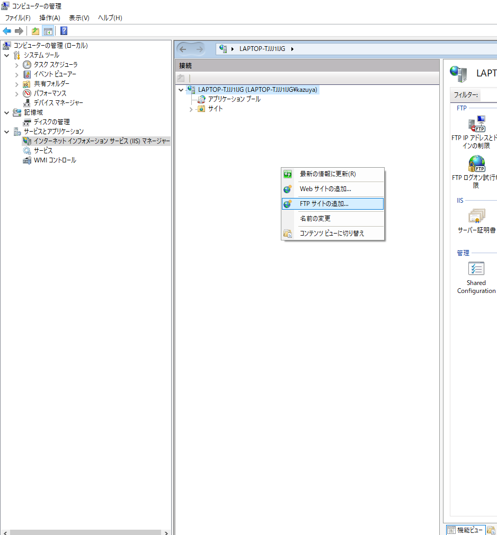The width and height of the screenshot is (497, 535).
Task: Select the パフォーマンス icon
Action: 27,93
